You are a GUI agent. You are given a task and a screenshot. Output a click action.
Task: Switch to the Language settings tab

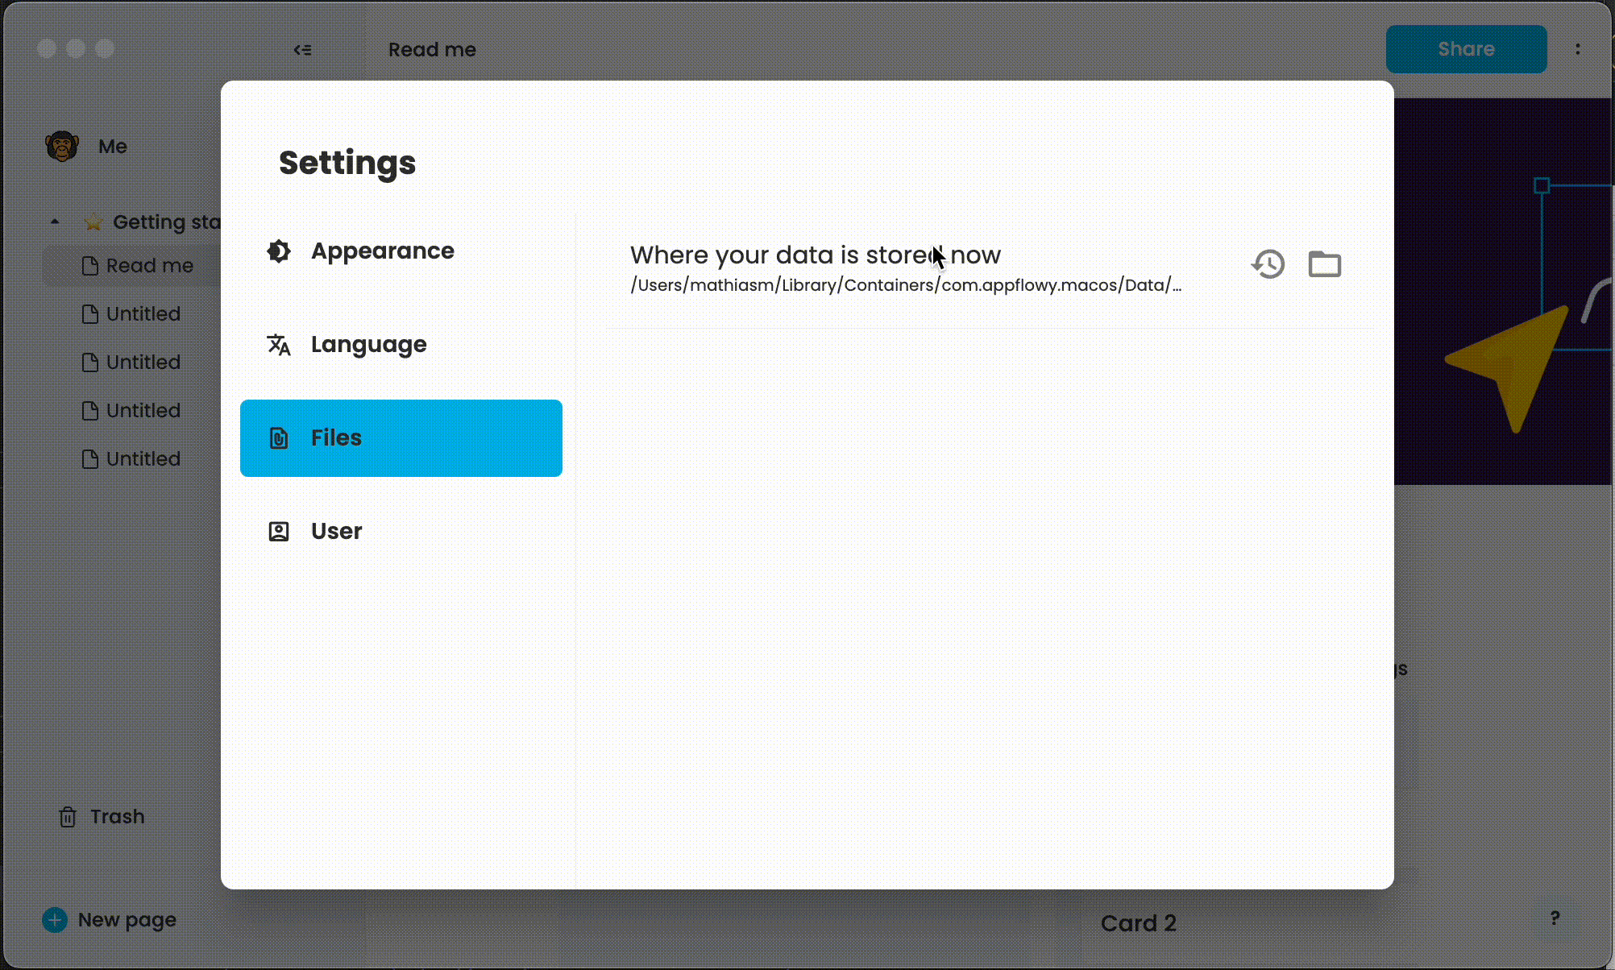[368, 345]
